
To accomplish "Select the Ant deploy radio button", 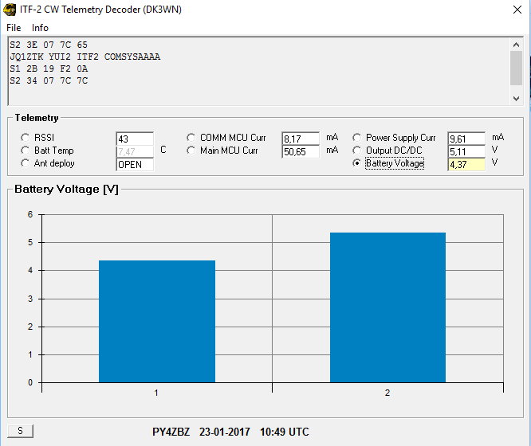I will tap(25, 163).
